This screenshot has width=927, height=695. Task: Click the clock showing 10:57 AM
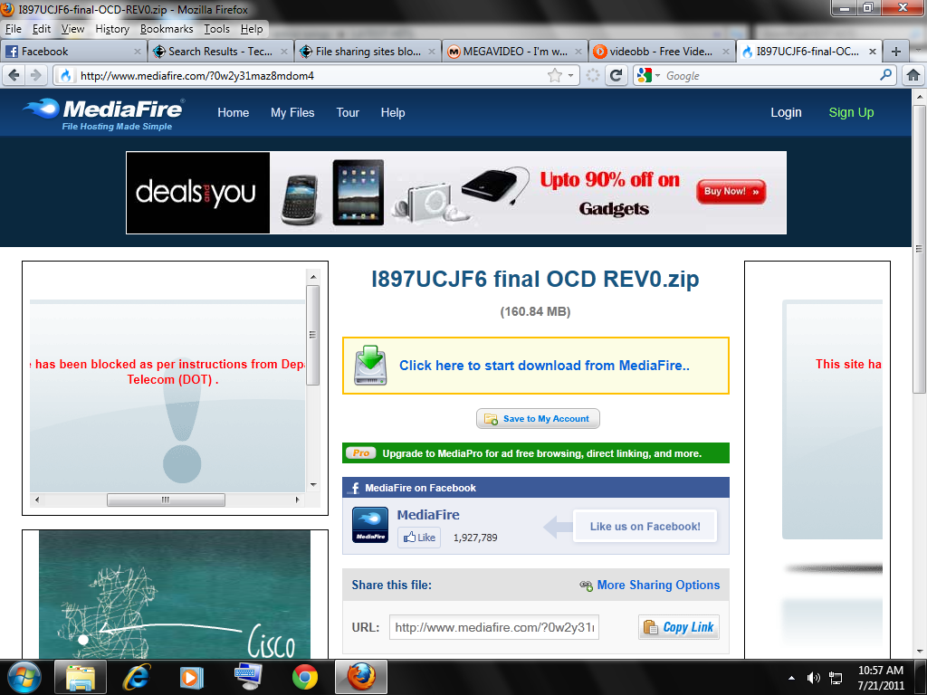(880, 671)
